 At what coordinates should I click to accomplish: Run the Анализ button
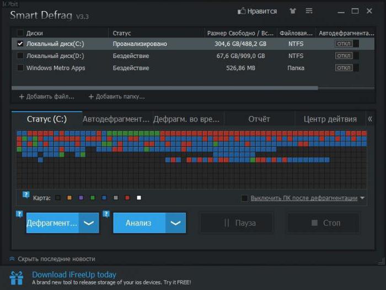click(x=139, y=223)
